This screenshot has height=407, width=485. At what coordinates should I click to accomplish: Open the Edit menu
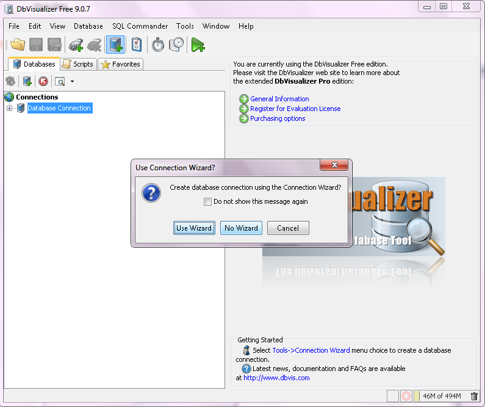point(35,26)
